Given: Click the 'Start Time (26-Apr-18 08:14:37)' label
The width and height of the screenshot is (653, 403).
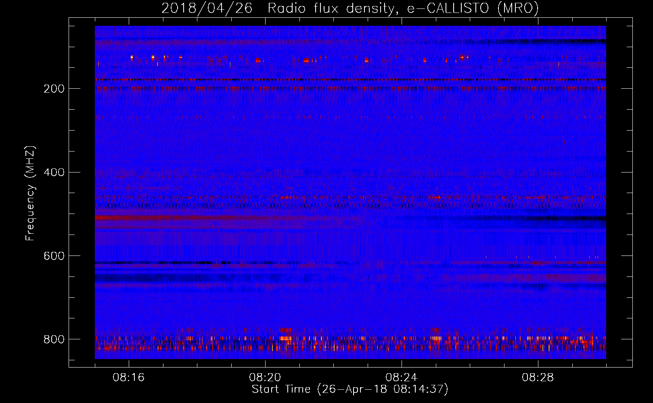Looking at the screenshot, I should click(350, 389).
